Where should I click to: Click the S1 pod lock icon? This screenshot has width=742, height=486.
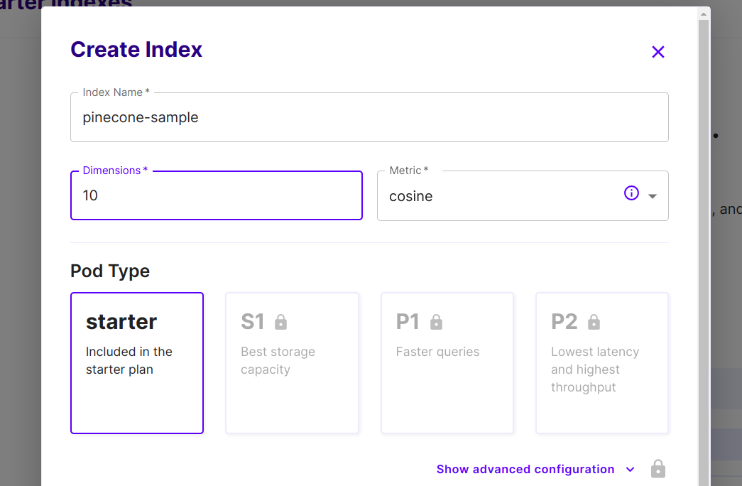(280, 322)
